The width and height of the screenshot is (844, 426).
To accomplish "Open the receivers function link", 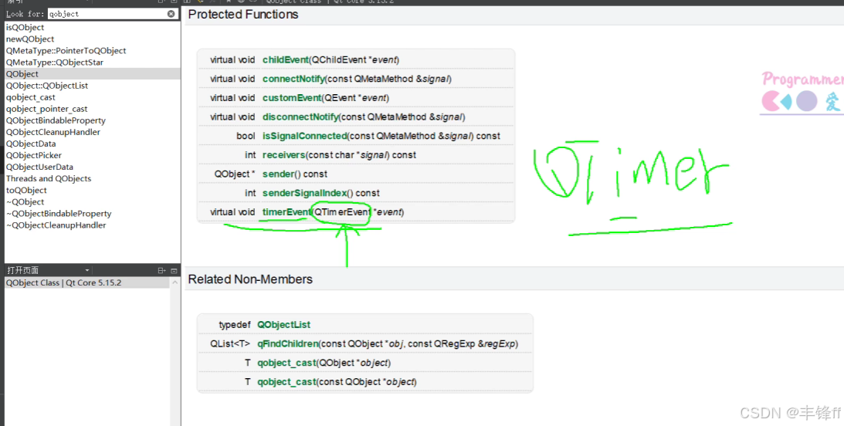I will tap(283, 155).
